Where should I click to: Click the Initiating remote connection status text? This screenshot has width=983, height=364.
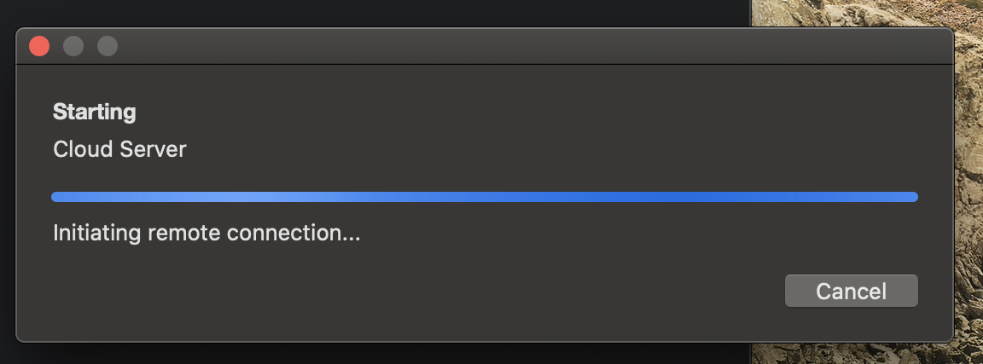point(206,233)
